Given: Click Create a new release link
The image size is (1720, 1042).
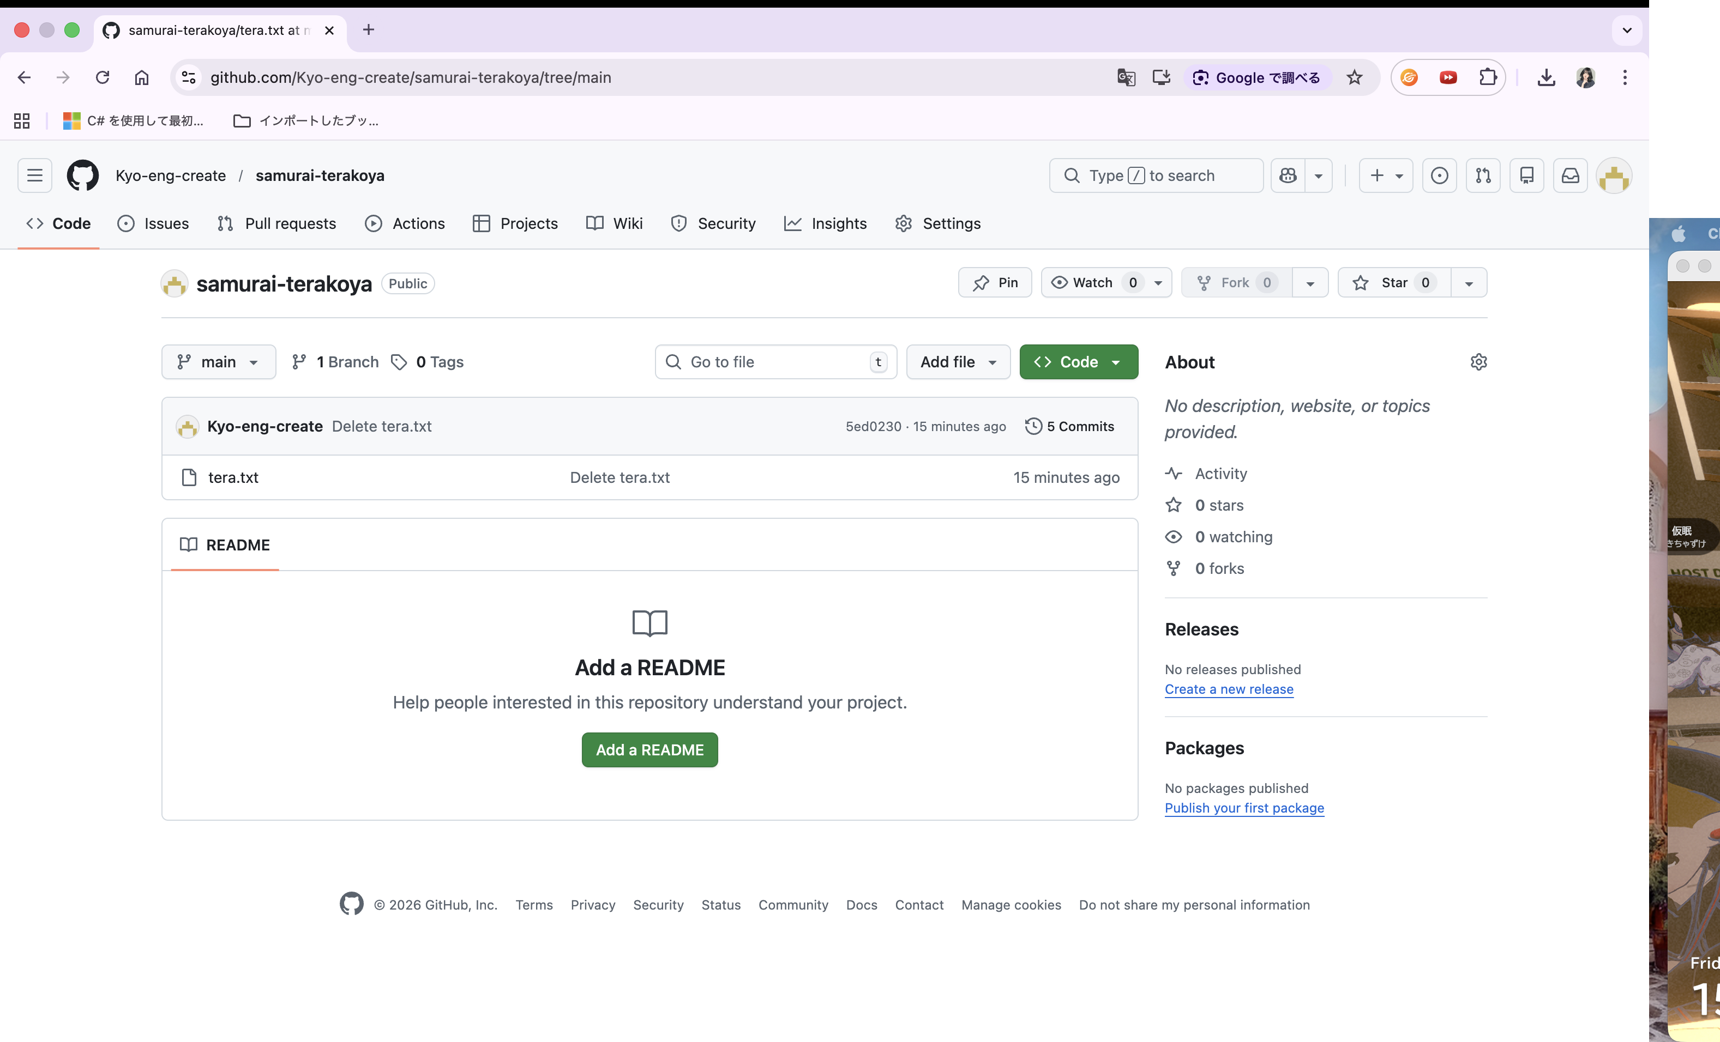Looking at the screenshot, I should pyautogui.click(x=1229, y=689).
